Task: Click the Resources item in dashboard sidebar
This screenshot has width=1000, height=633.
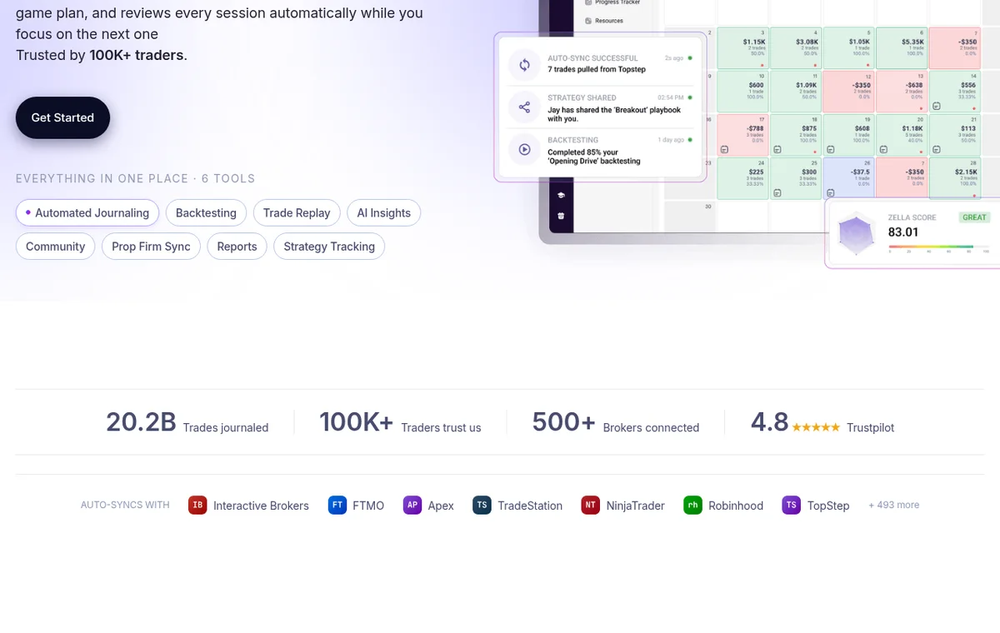Action: pos(603,21)
